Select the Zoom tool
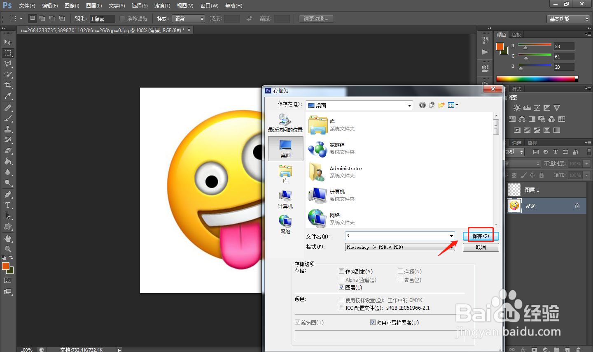 [x=8, y=249]
